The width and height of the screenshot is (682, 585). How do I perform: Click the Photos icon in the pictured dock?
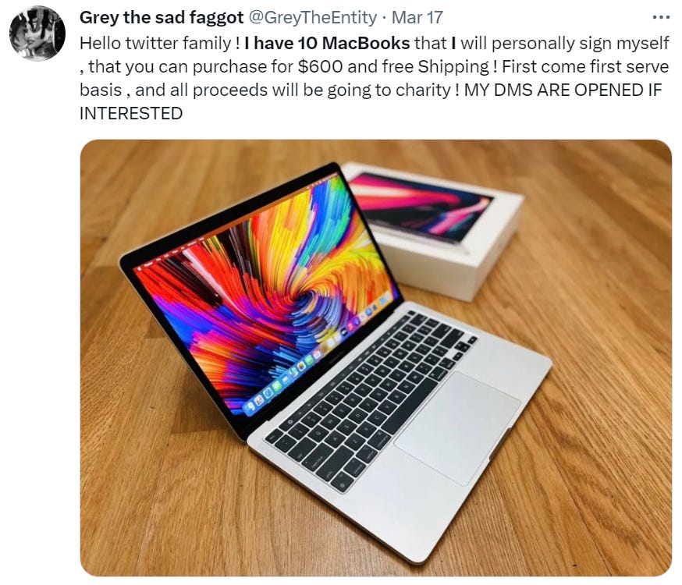301,366
